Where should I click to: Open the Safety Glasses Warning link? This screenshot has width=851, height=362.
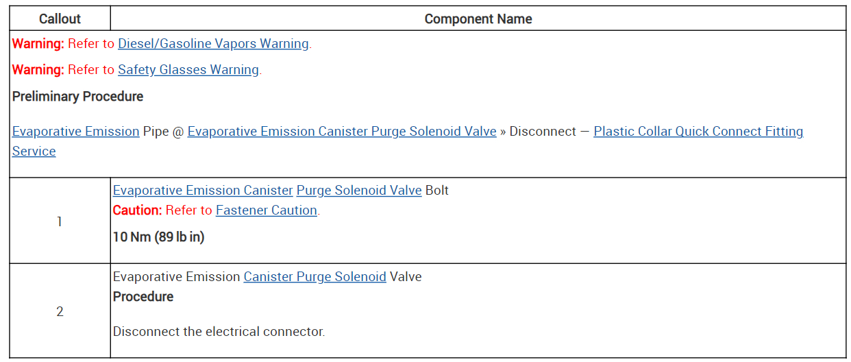tap(188, 70)
